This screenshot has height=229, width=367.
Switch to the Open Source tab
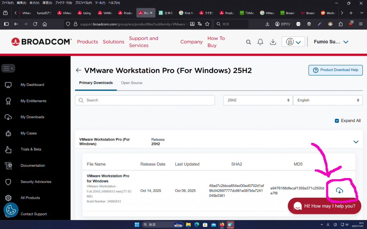pos(132,83)
